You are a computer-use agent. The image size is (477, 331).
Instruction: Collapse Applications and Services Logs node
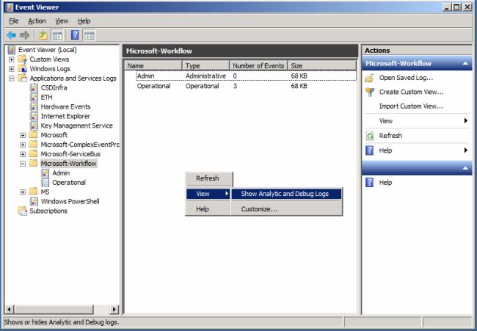click(x=12, y=79)
